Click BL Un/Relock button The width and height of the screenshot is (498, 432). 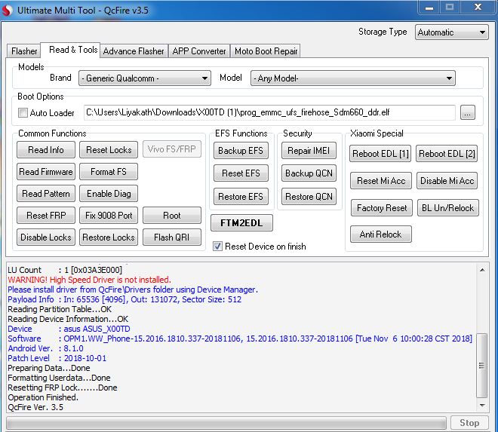[x=447, y=208]
